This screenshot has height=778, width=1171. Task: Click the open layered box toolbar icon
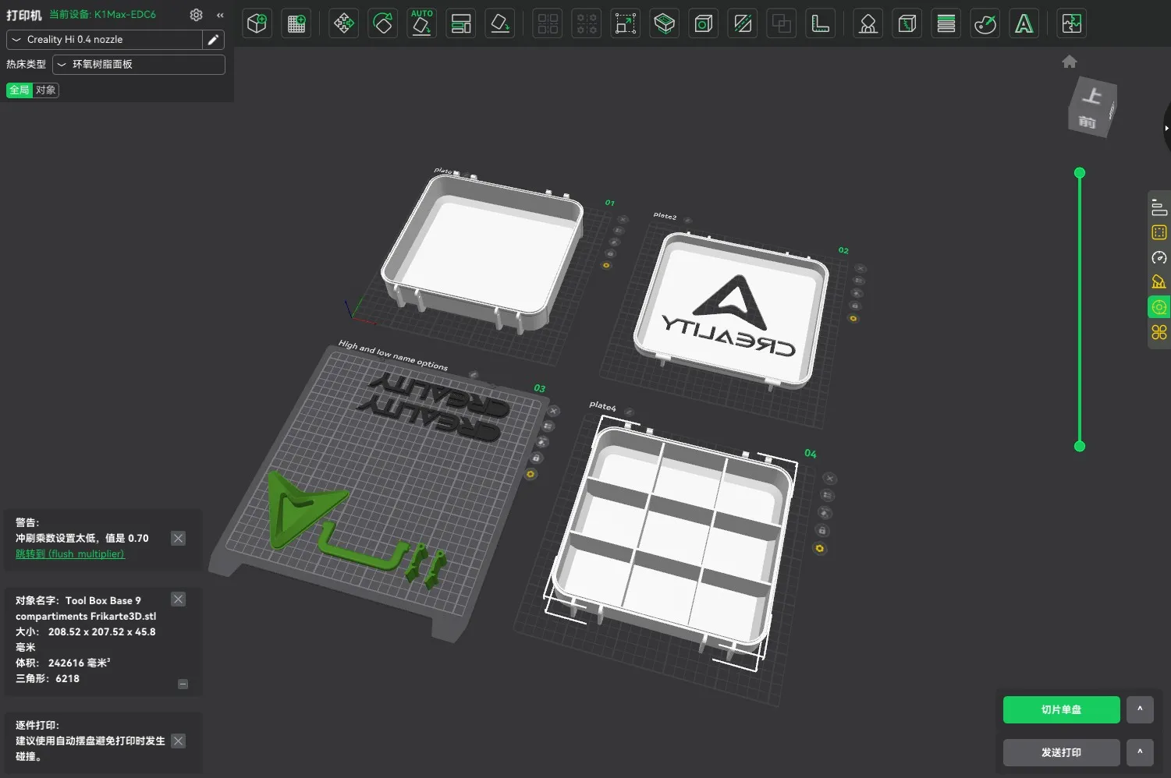[x=665, y=23]
